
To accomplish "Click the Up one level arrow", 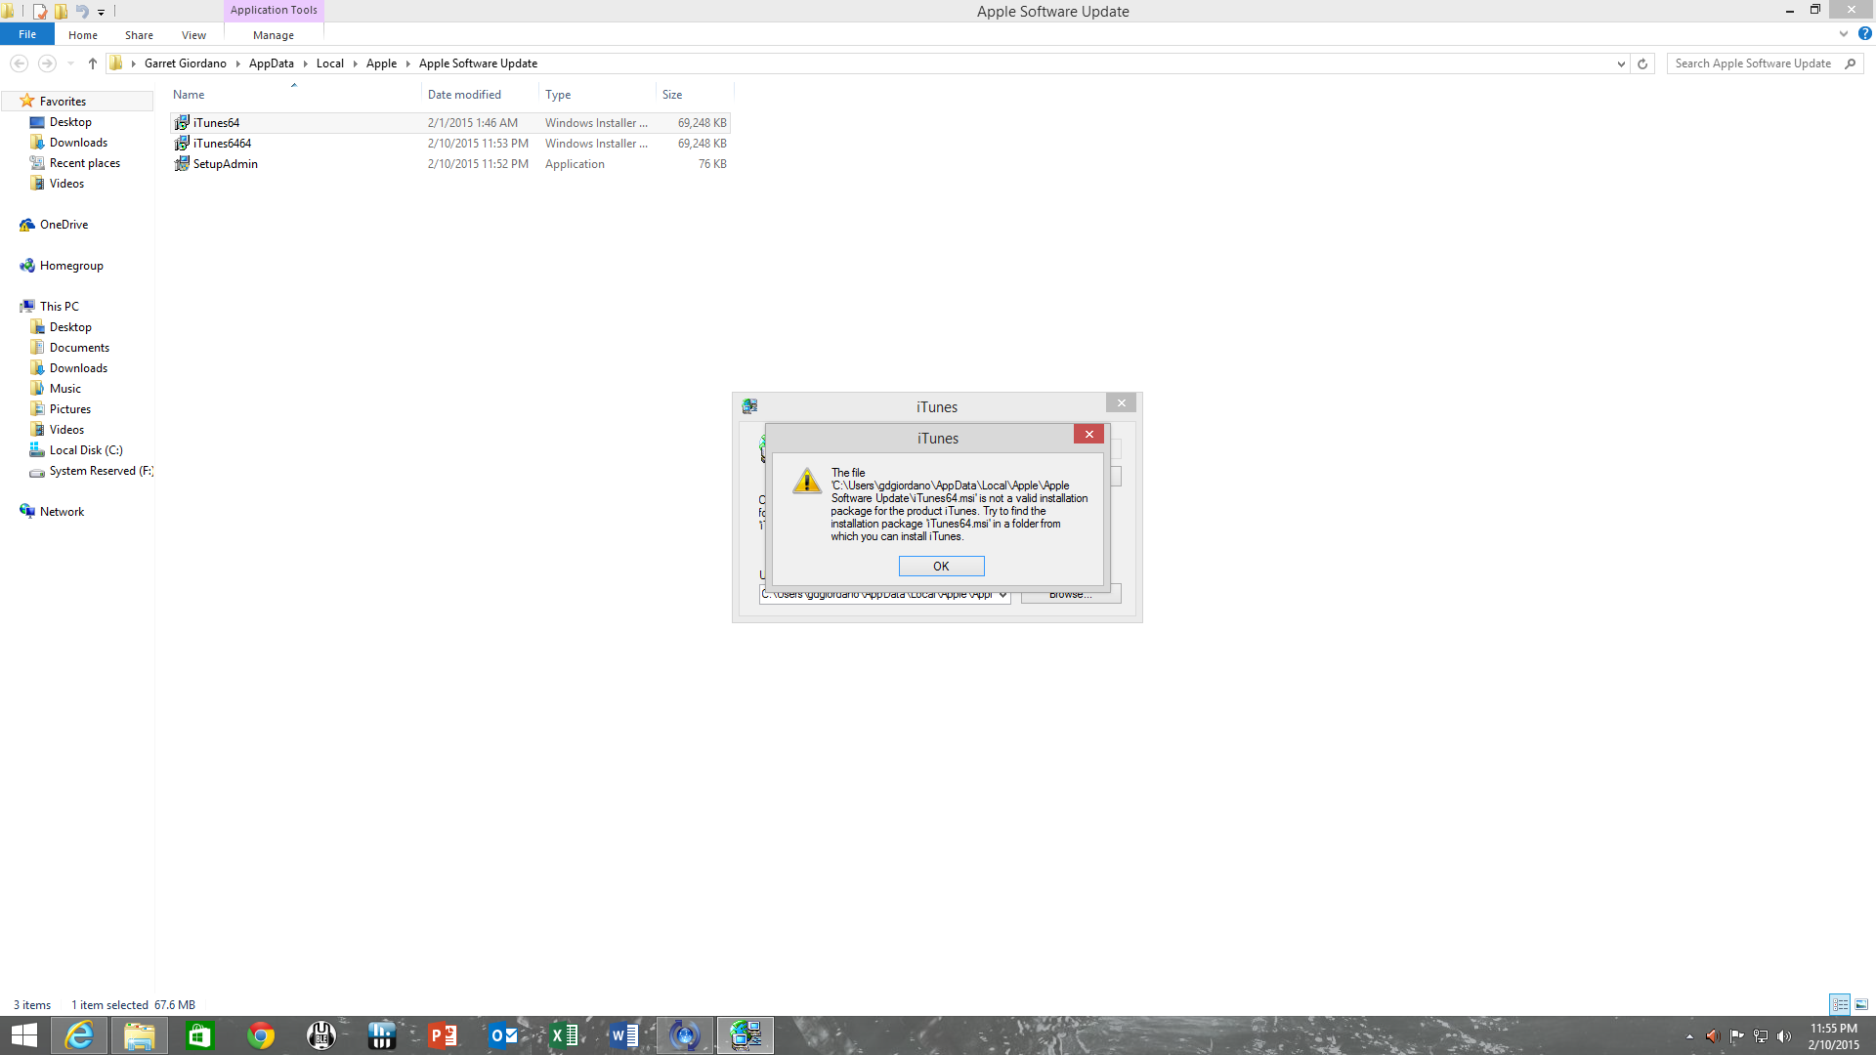I will coord(92,63).
